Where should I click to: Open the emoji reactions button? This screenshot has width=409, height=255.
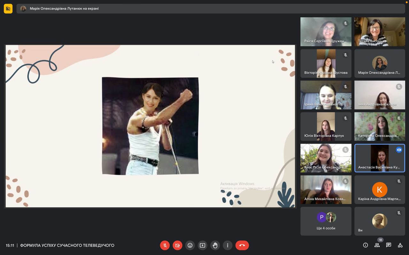click(190, 245)
